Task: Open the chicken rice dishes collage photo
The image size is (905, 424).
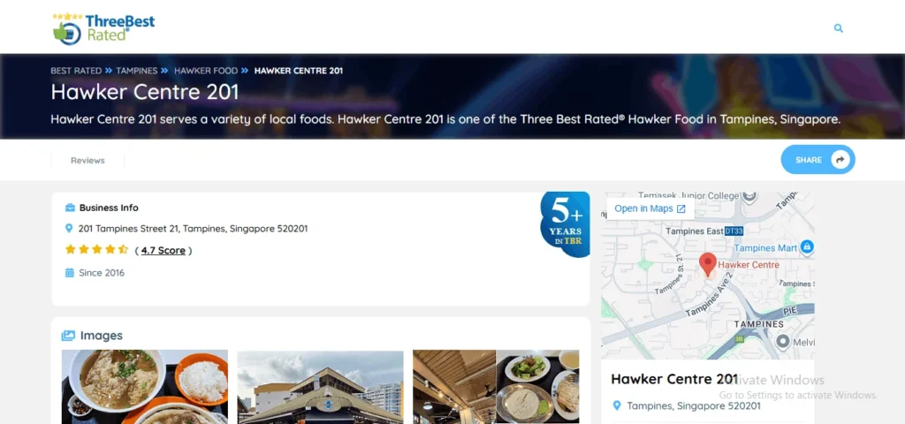Action: pyautogui.click(x=496, y=387)
